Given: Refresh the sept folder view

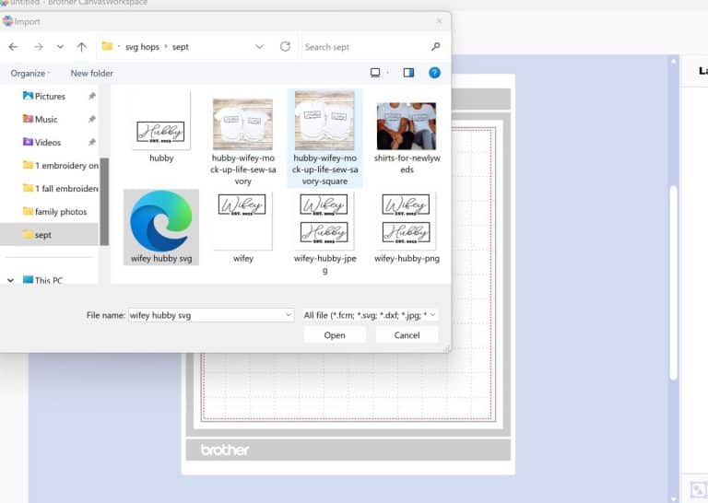Looking at the screenshot, I should coord(285,47).
